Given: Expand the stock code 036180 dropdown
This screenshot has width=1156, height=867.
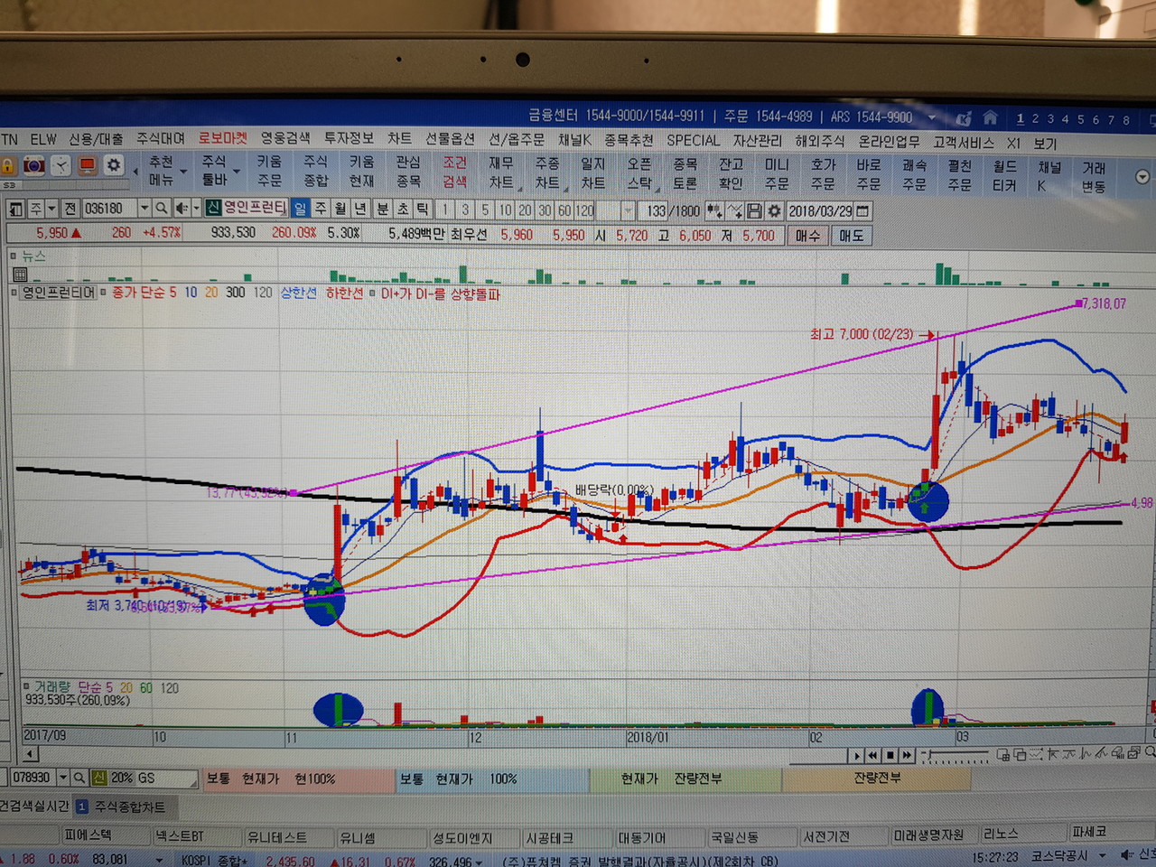Looking at the screenshot, I should click(144, 209).
